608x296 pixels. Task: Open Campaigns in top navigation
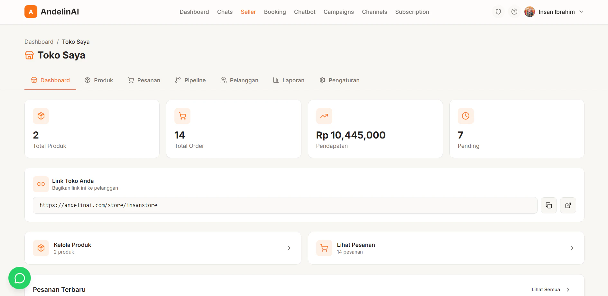[339, 12]
